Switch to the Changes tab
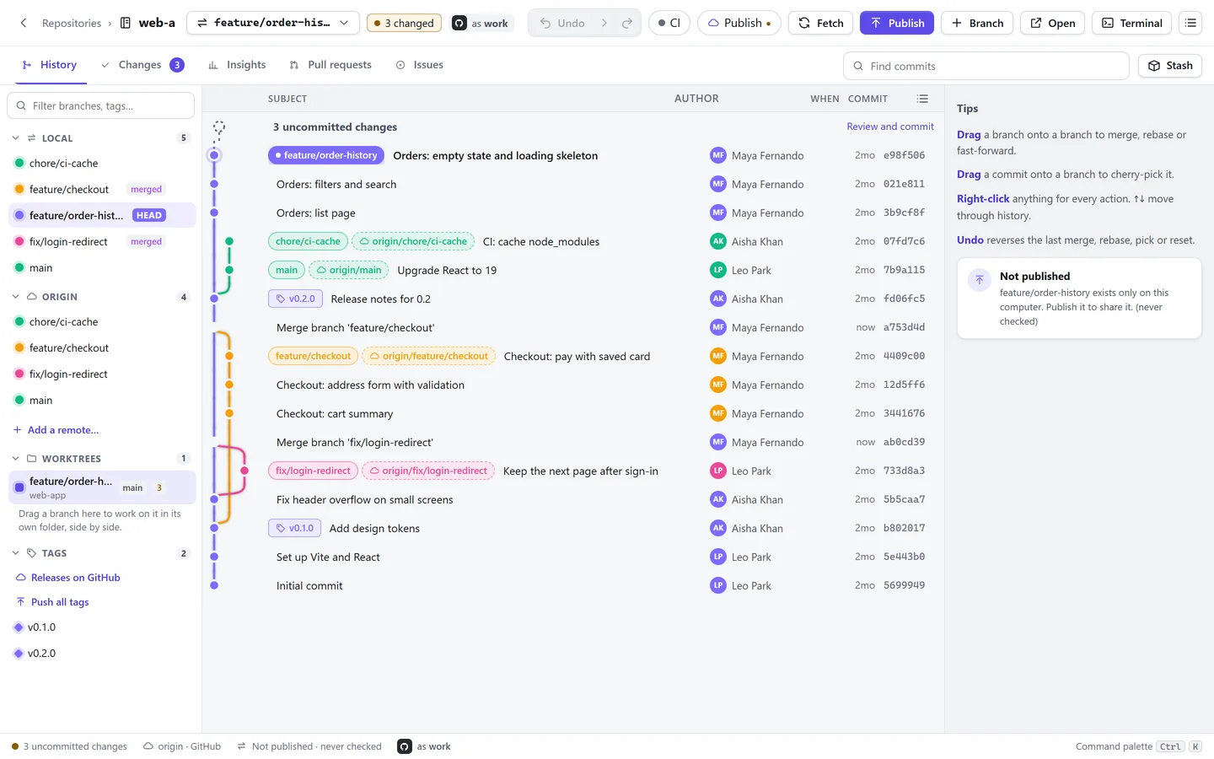Viewport: 1214px width, 759px height. [142, 65]
